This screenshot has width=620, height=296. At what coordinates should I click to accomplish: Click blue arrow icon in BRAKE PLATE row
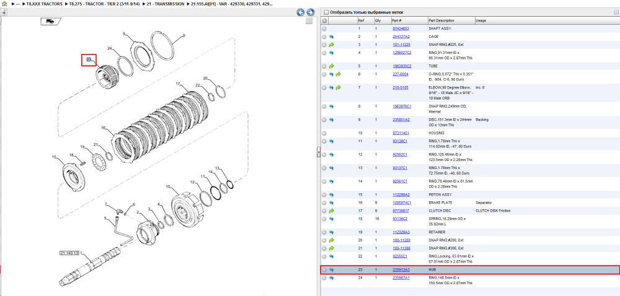(x=331, y=202)
